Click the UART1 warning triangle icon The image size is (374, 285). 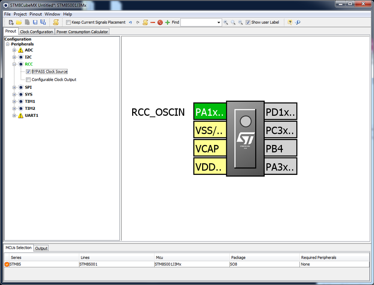click(21, 115)
